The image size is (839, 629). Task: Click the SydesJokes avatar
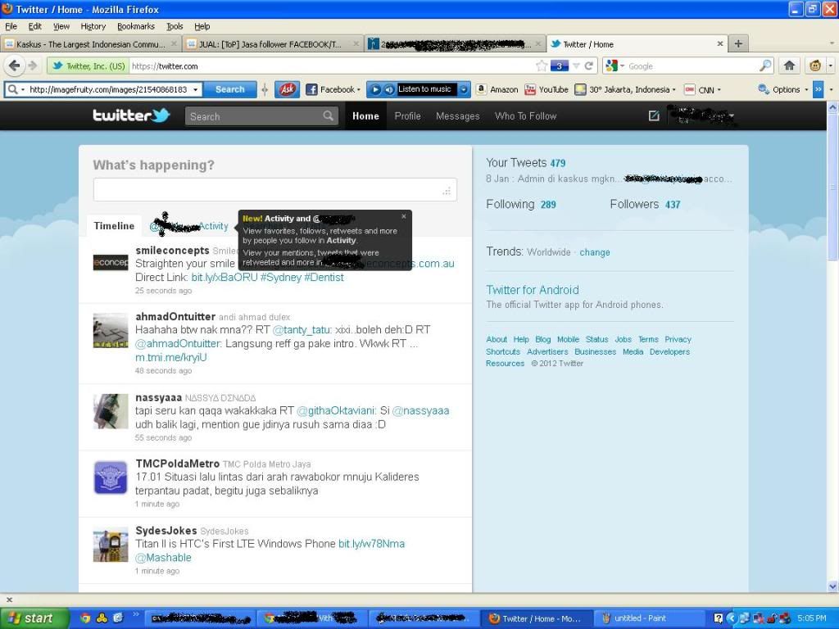(x=111, y=545)
